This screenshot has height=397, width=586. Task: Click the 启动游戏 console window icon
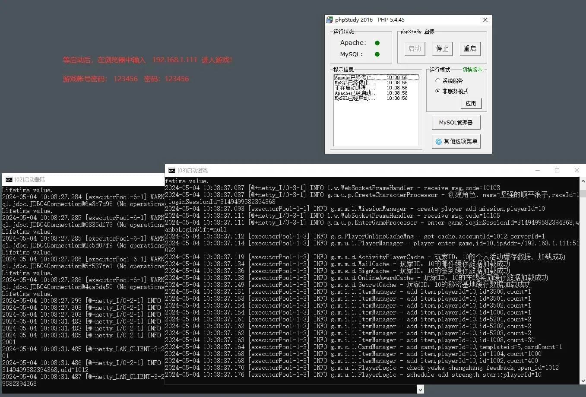click(x=172, y=171)
